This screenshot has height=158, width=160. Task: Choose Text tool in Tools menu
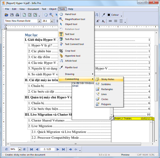point(76,34)
